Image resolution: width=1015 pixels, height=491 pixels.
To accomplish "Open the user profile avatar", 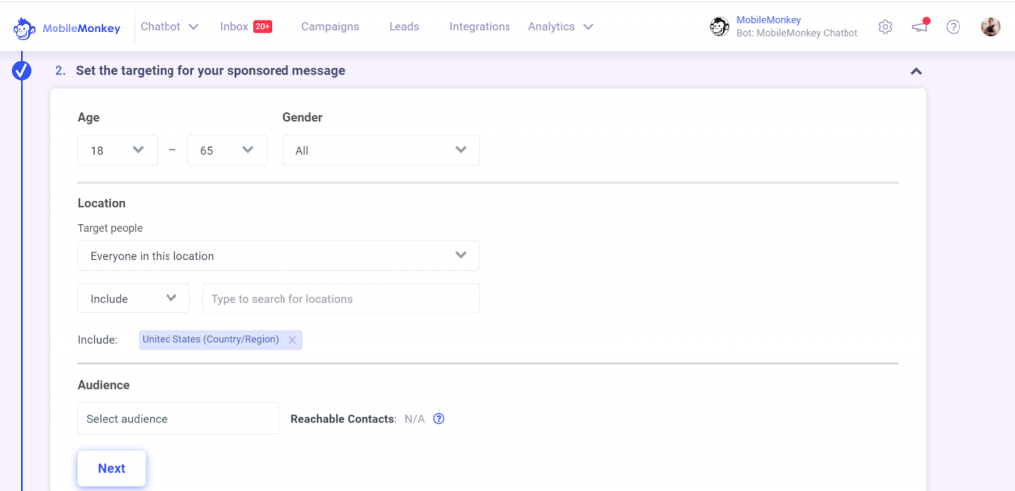I will (x=990, y=27).
